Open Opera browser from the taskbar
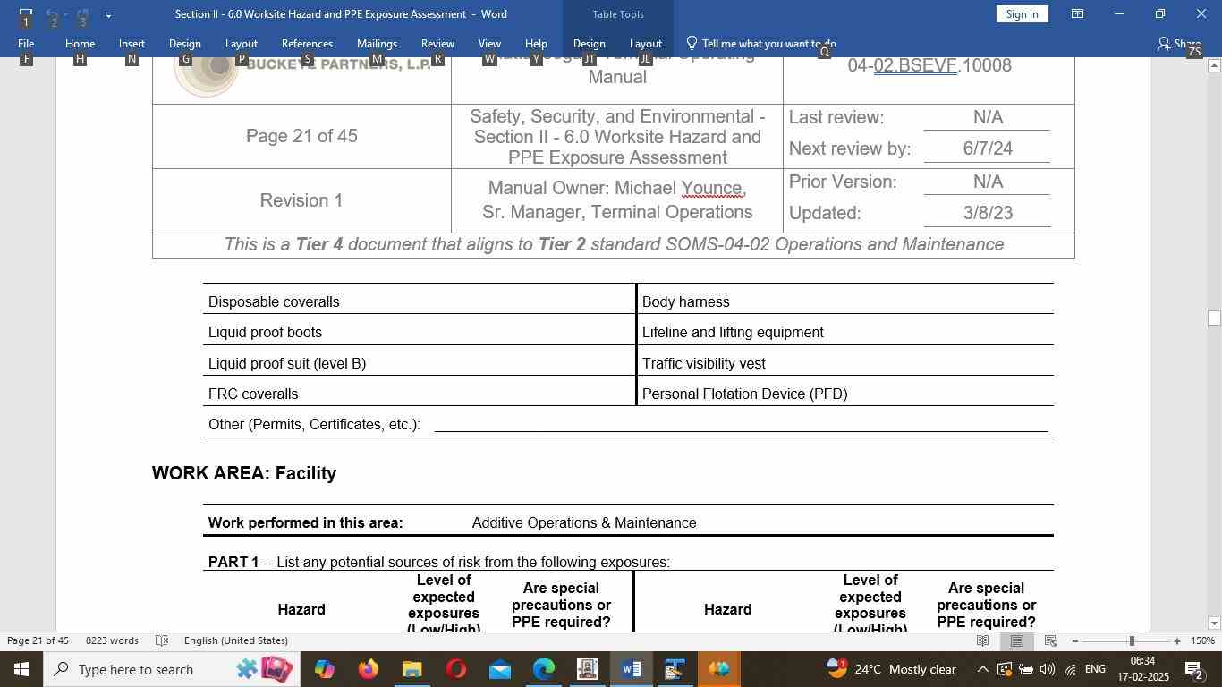 coord(455,669)
